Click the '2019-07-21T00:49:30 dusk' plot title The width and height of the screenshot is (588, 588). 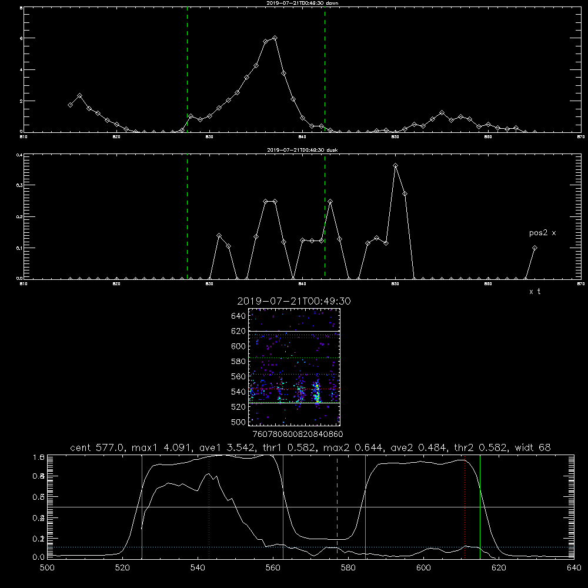(x=302, y=150)
